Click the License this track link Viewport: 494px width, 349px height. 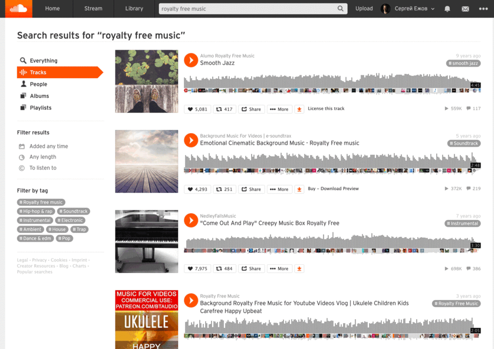[326, 108]
